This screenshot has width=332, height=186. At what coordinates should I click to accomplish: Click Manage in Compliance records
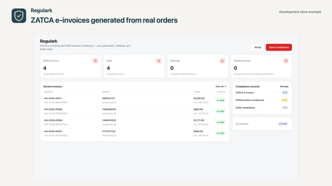pyautogui.click(x=284, y=86)
